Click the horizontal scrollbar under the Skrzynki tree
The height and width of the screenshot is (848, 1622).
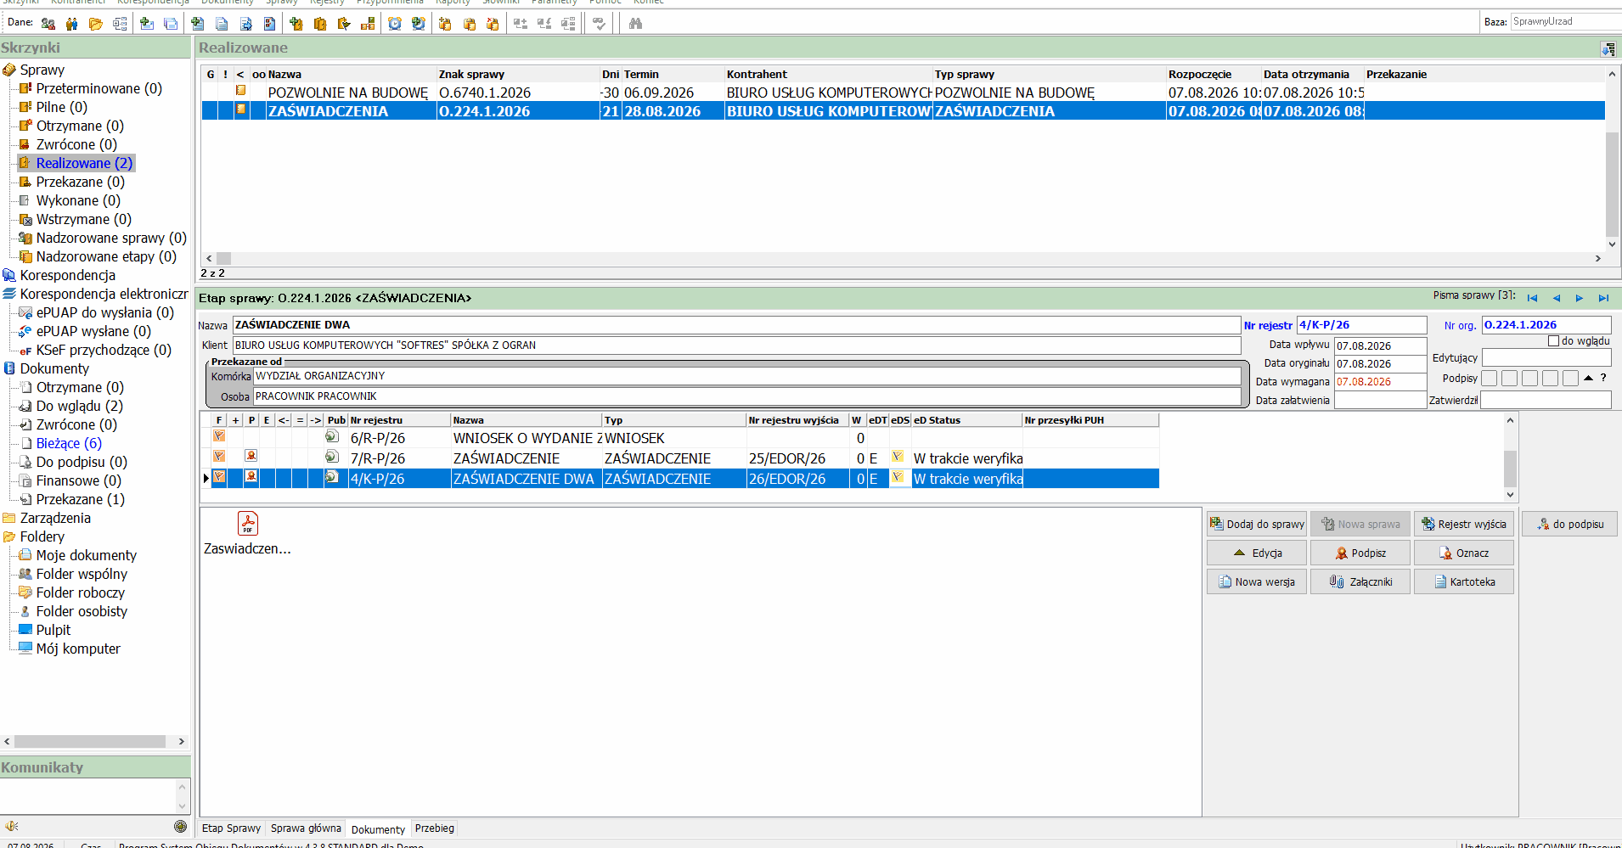click(x=94, y=741)
